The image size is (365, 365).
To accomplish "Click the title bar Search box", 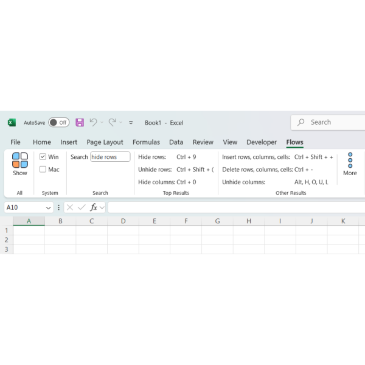I will pos(328,122).
